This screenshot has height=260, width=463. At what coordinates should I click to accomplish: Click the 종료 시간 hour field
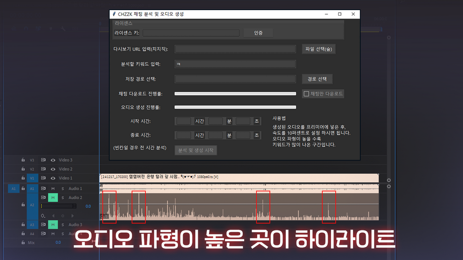pos(184,135)
